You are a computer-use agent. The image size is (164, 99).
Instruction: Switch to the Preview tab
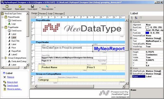pos(43,13)
